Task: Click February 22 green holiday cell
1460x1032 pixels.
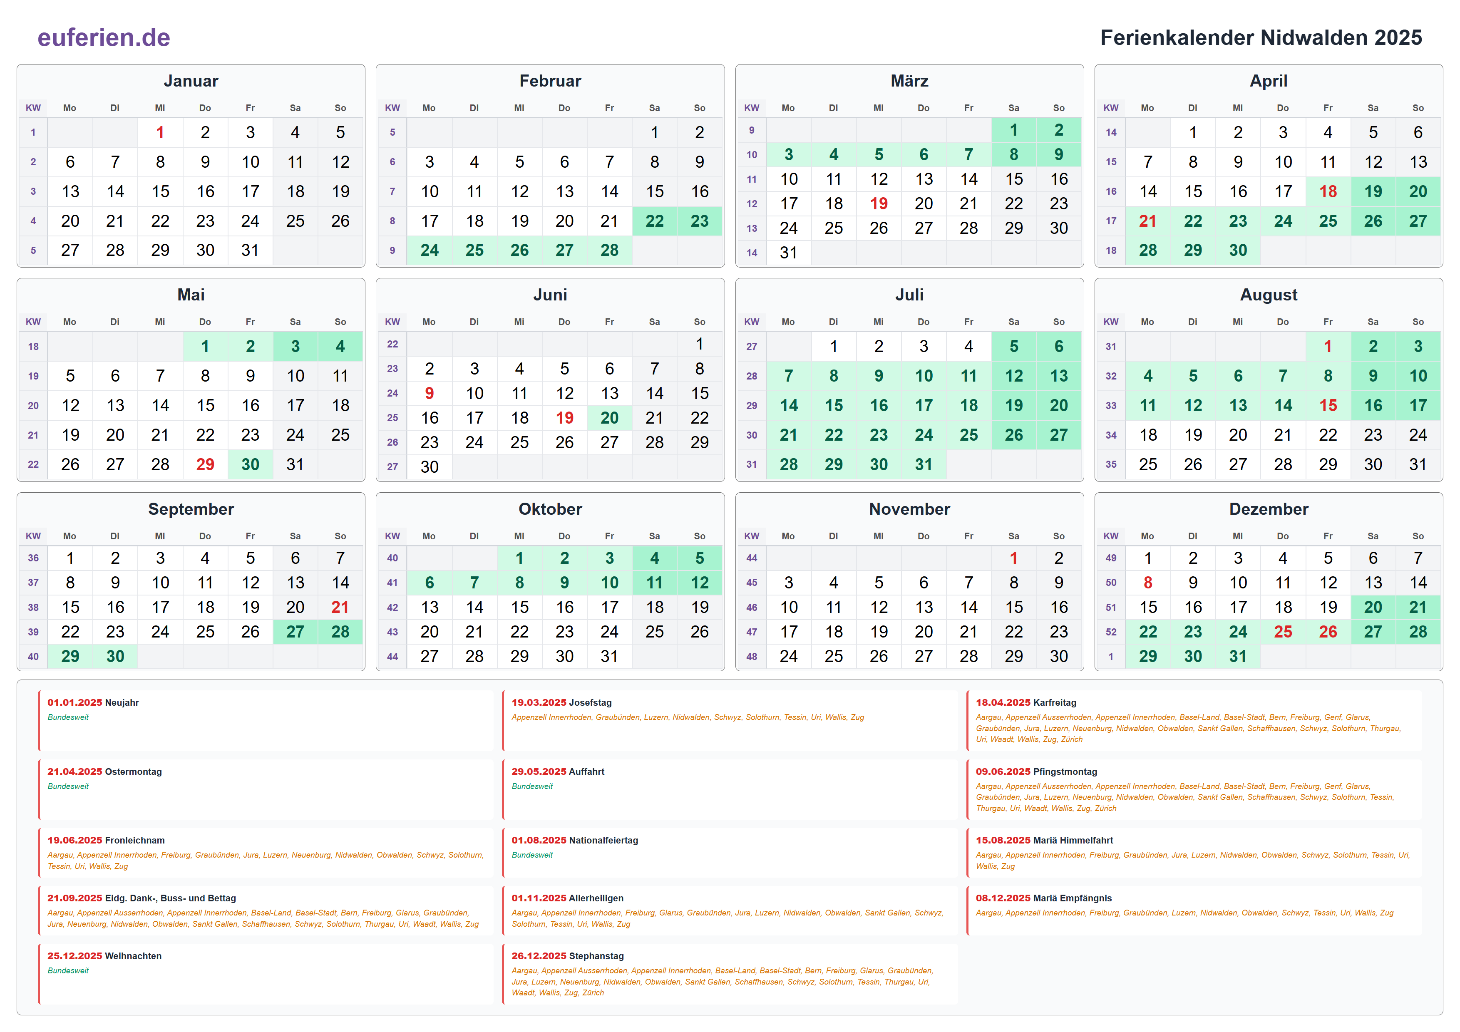Action: 654,221
